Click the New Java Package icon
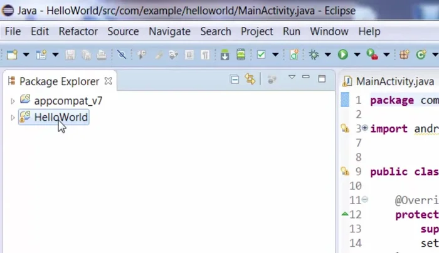The height and width of the screenshot is (253, 439). [405, 55]
